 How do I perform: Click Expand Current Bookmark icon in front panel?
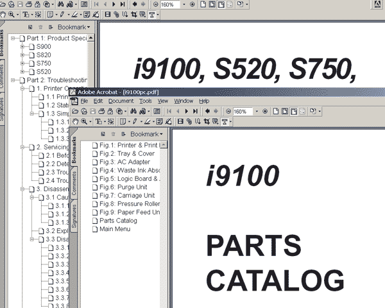[123, 134]
